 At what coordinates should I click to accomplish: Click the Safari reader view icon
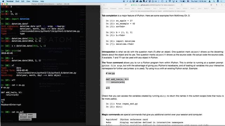pos(126,5)
